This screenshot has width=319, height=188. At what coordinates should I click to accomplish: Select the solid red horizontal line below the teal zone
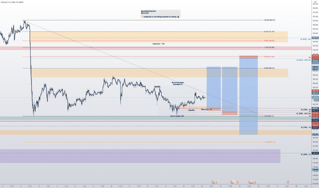point(156,121)
